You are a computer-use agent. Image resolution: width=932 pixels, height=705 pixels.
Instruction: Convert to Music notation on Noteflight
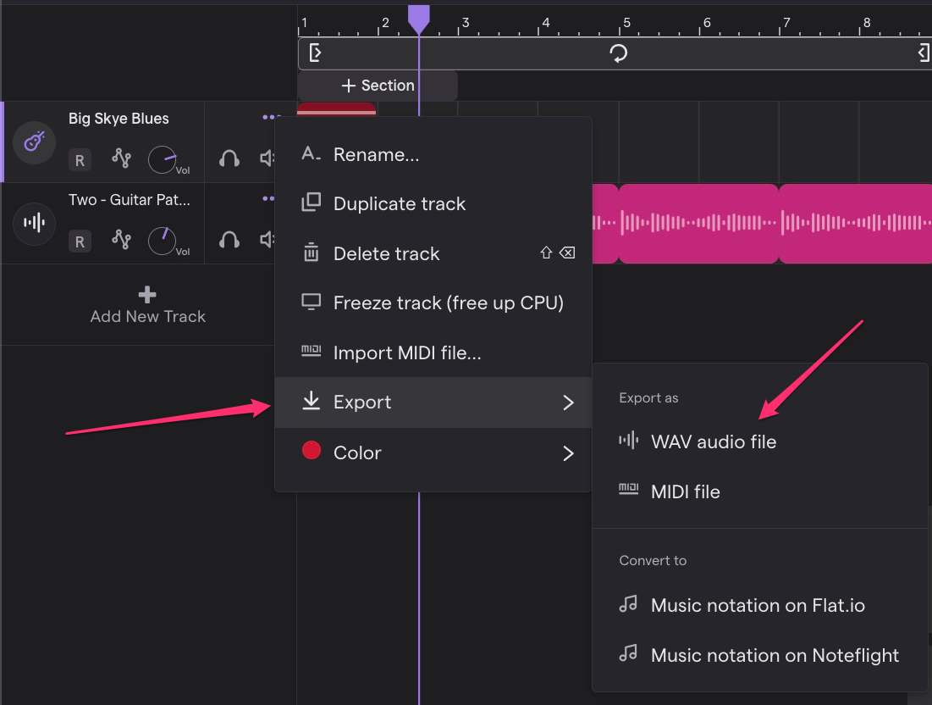point(759,656)
